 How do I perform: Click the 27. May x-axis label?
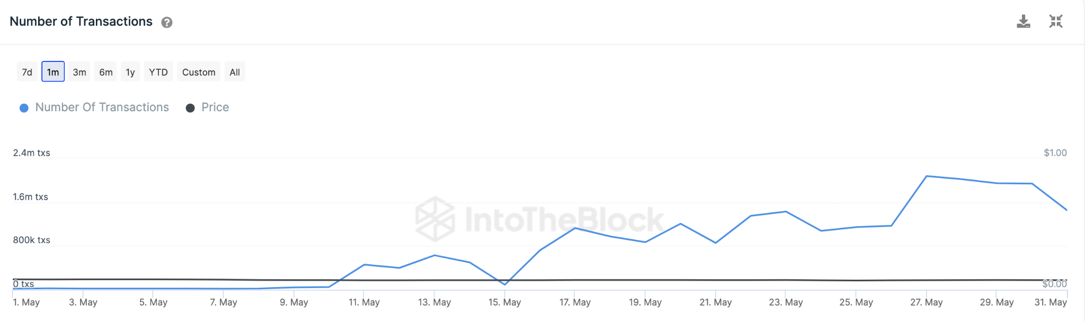pyautogui.click(x=926, y=302)
